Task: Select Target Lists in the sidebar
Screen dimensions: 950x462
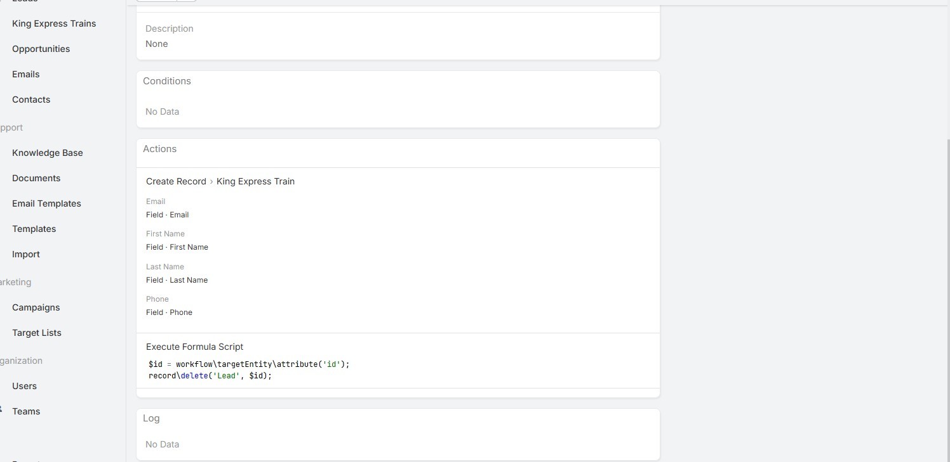Action: click(37, 333)
